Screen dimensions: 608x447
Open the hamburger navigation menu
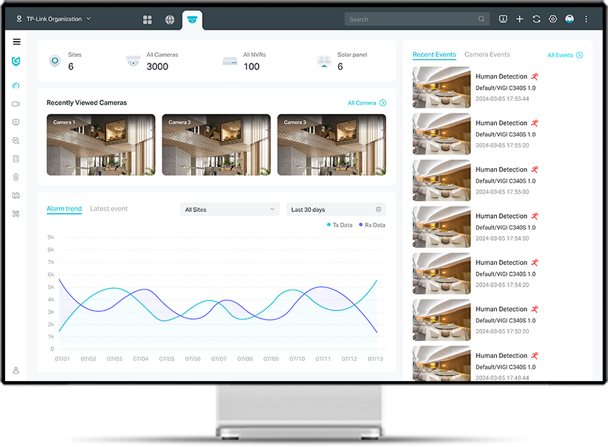coord(16,41)
